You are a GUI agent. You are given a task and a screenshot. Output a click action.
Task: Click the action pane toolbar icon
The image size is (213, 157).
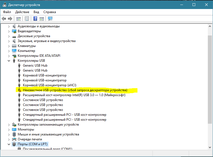pos(42,19)
